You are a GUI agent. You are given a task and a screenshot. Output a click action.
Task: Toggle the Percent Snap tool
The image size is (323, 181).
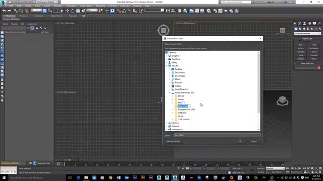pos(129,11)
